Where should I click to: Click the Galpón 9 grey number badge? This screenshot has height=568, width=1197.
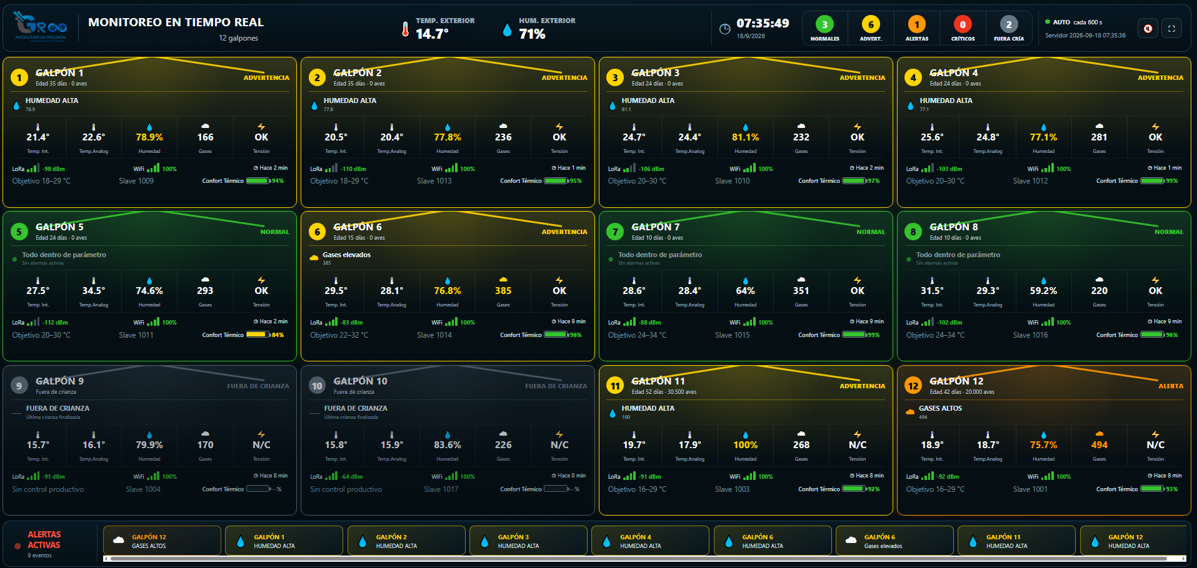point(19,386)
